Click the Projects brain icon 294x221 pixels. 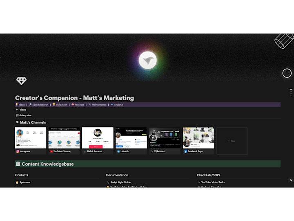click(73, 104)
